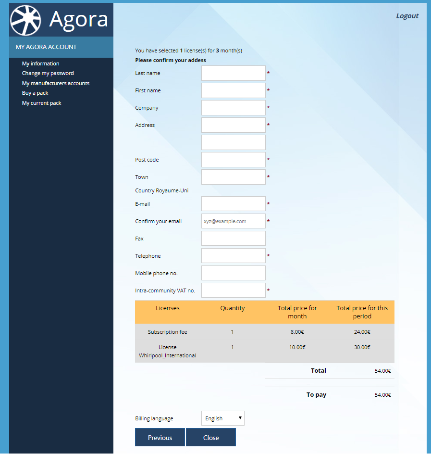Click License Whirlpool_International row label
The width and height of the screenshot is (431, 454).
(168, 351)
